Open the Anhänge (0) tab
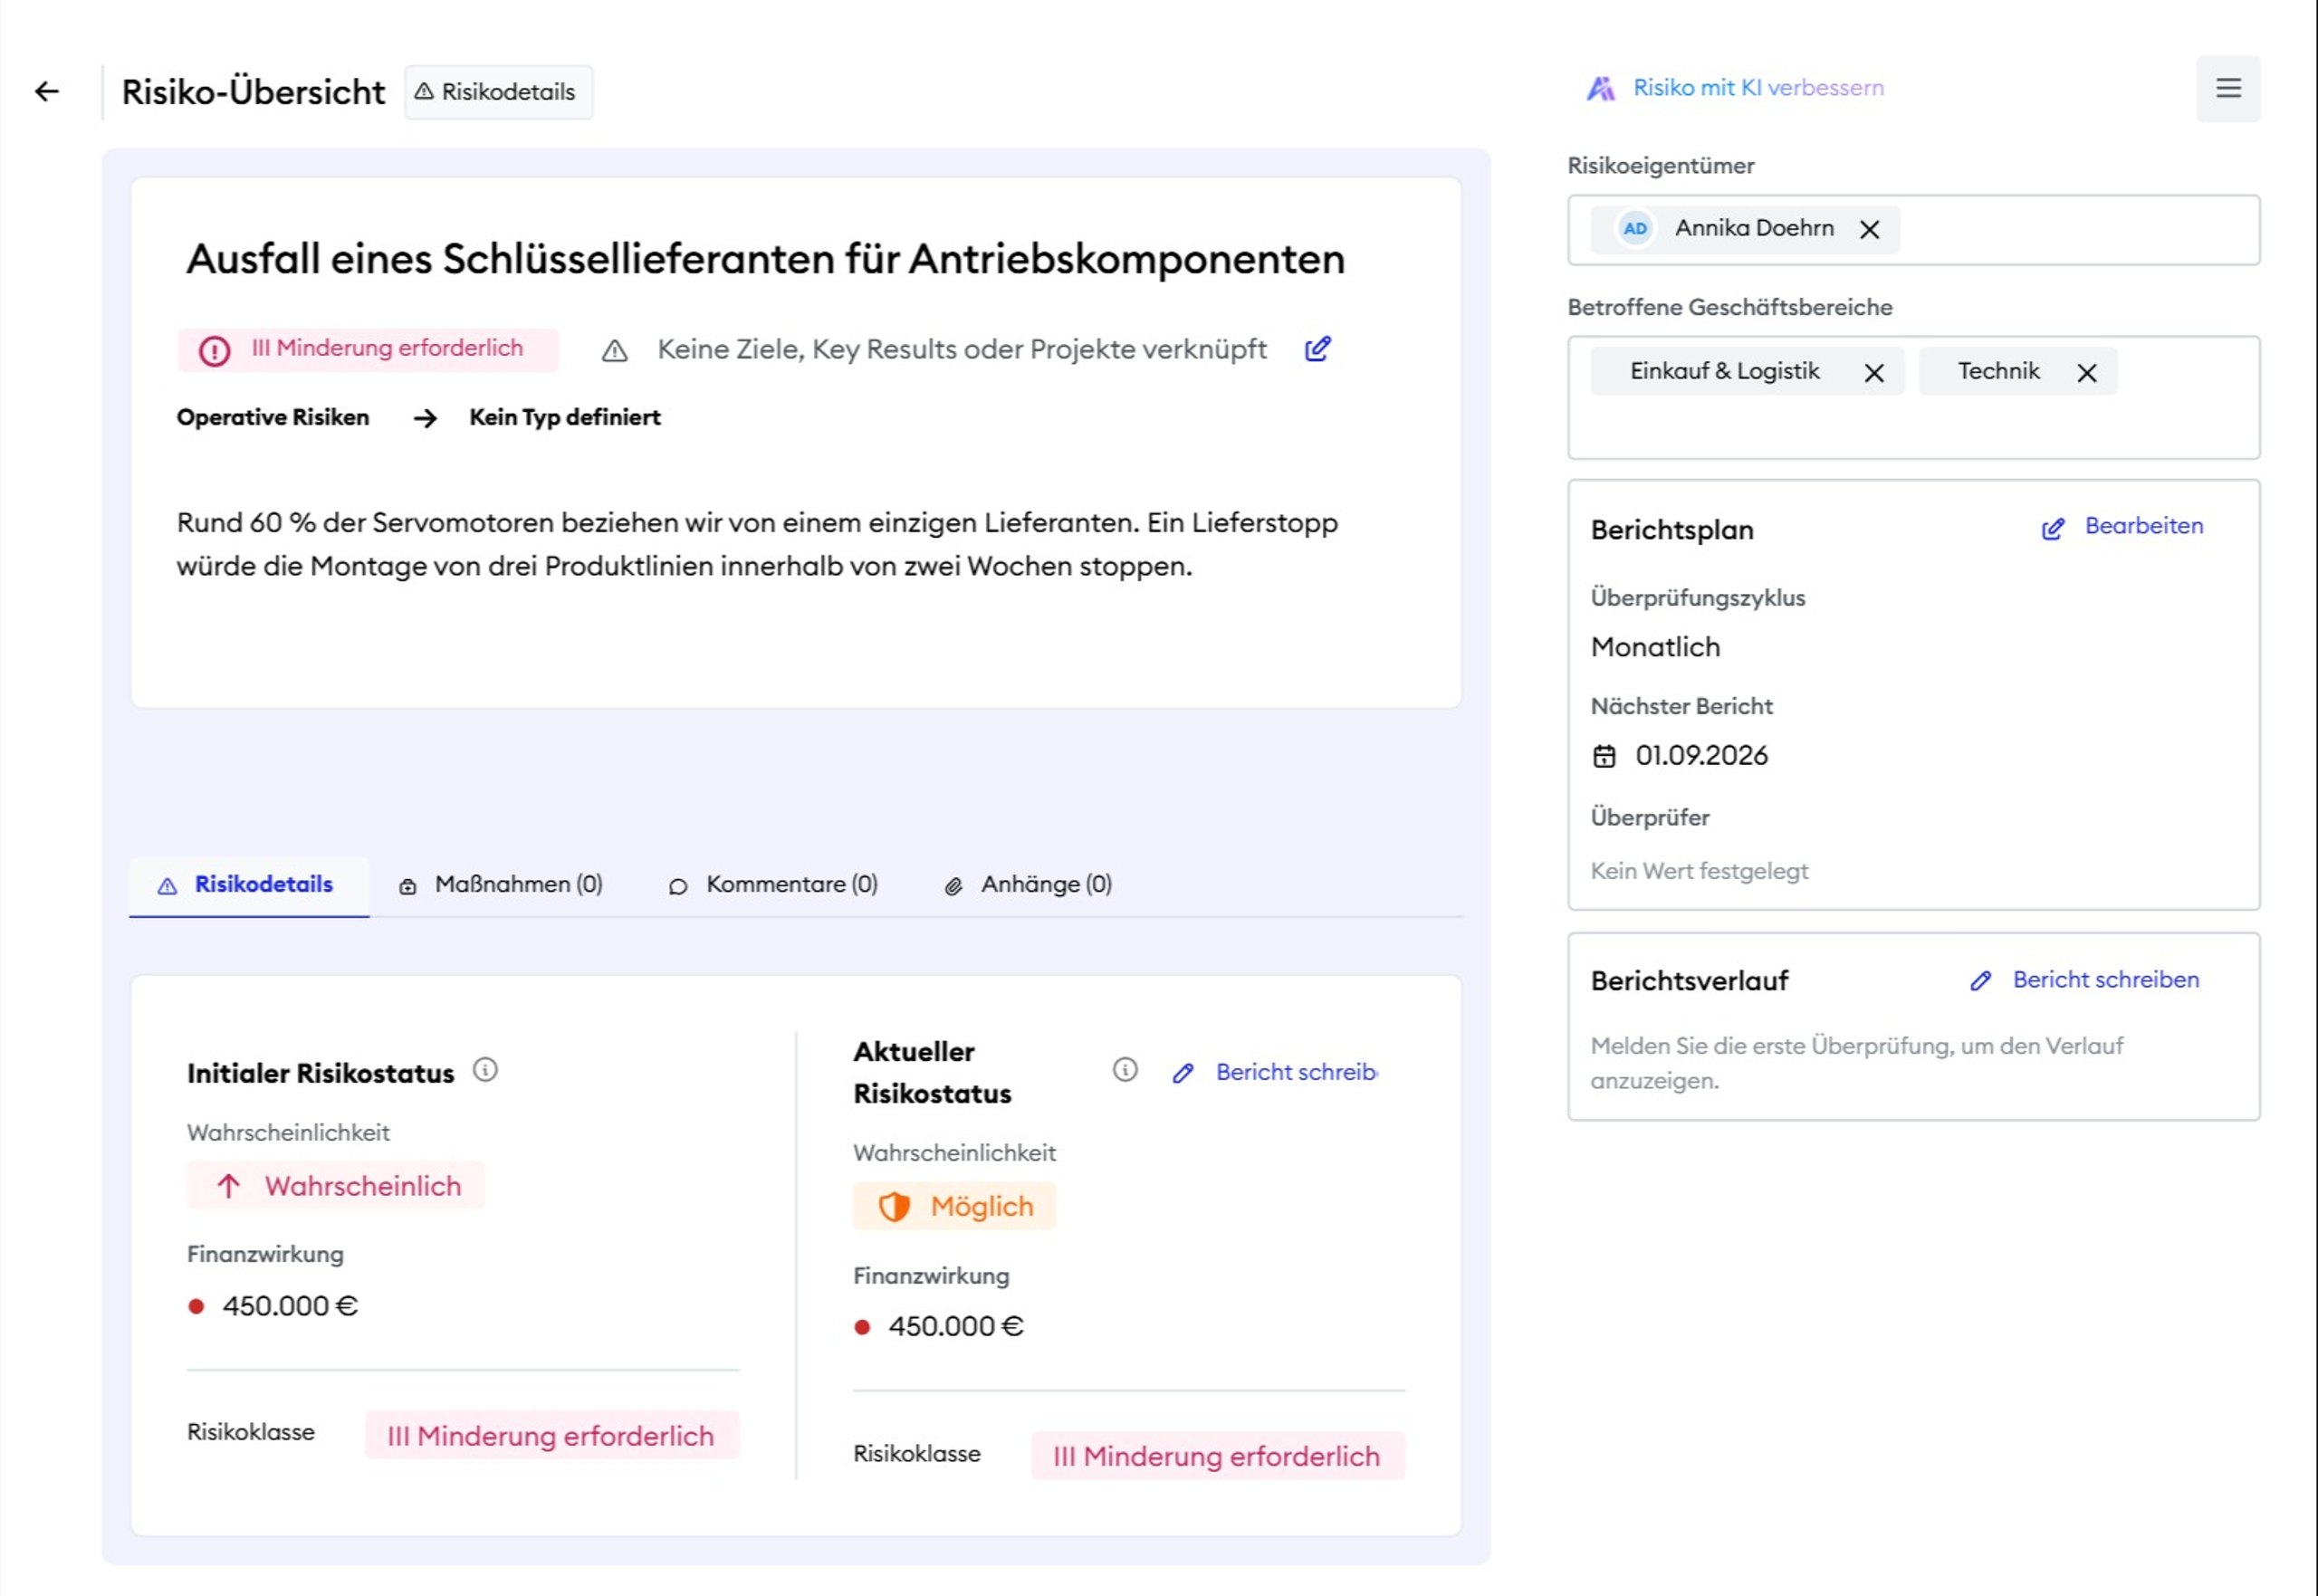Screen dimensions: 2318x1596 click(x=1028, y=886)
